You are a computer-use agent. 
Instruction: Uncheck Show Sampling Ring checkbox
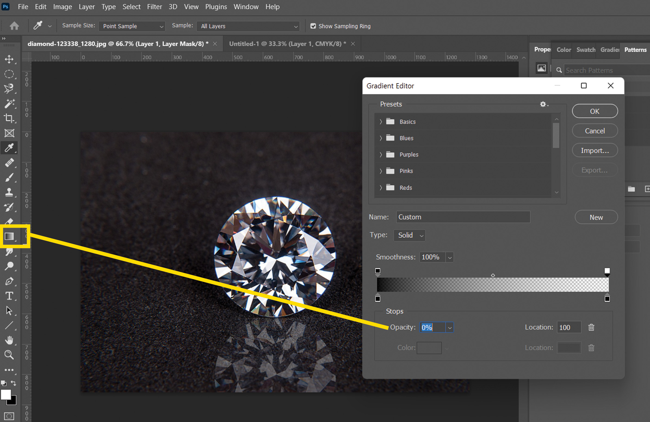pos(313,26)
